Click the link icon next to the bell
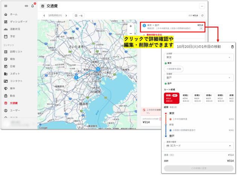Screen dimensions: 237x175 tap(26, 6)
